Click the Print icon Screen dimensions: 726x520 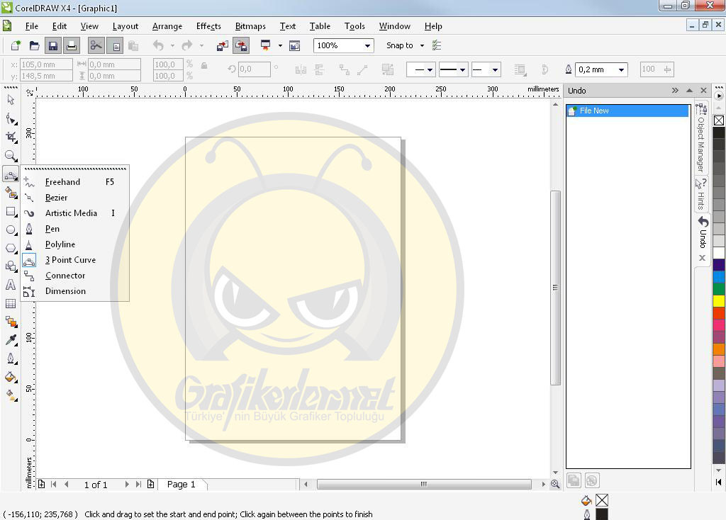coord(72,45)
